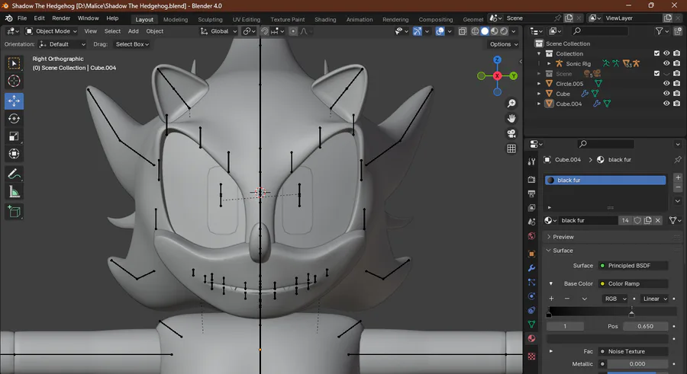Open the Render menu
This screenshot has width=687, height=374.
(61, 18)
